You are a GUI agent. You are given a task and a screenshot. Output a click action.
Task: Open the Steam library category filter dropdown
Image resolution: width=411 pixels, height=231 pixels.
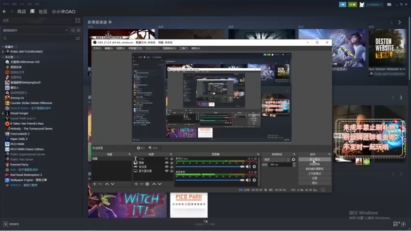(x=35, y=30)
